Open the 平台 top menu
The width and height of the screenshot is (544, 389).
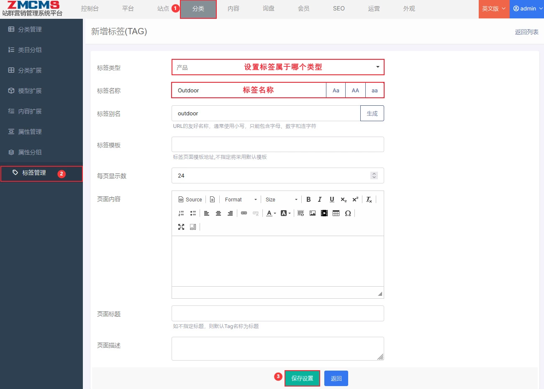tap(128, 9)
